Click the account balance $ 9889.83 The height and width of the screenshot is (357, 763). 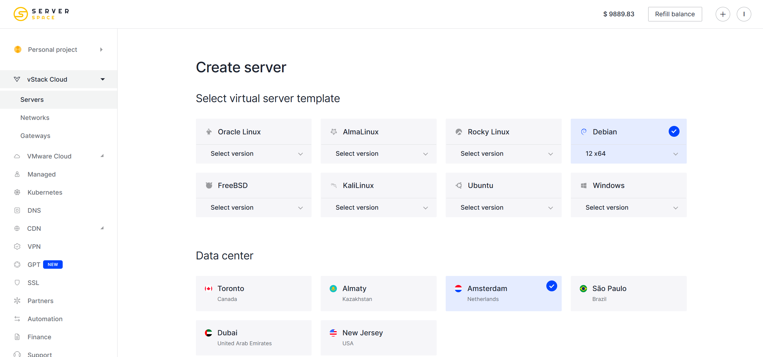point(619,14)
